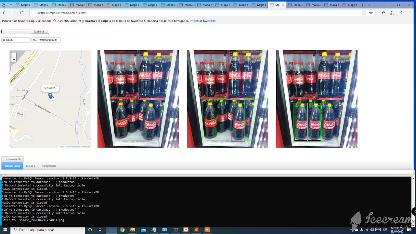Open the notification action center
Viewport: 416px width, 234px height.
(x=409, y=230)
